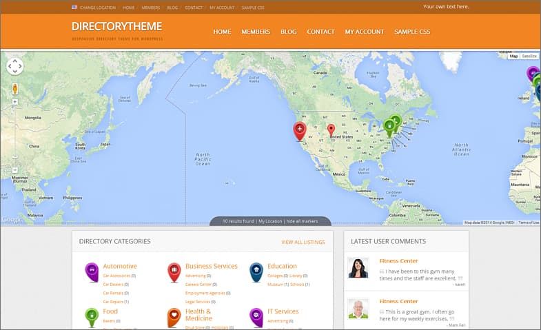Click the Google logo on map

[12, 220]
